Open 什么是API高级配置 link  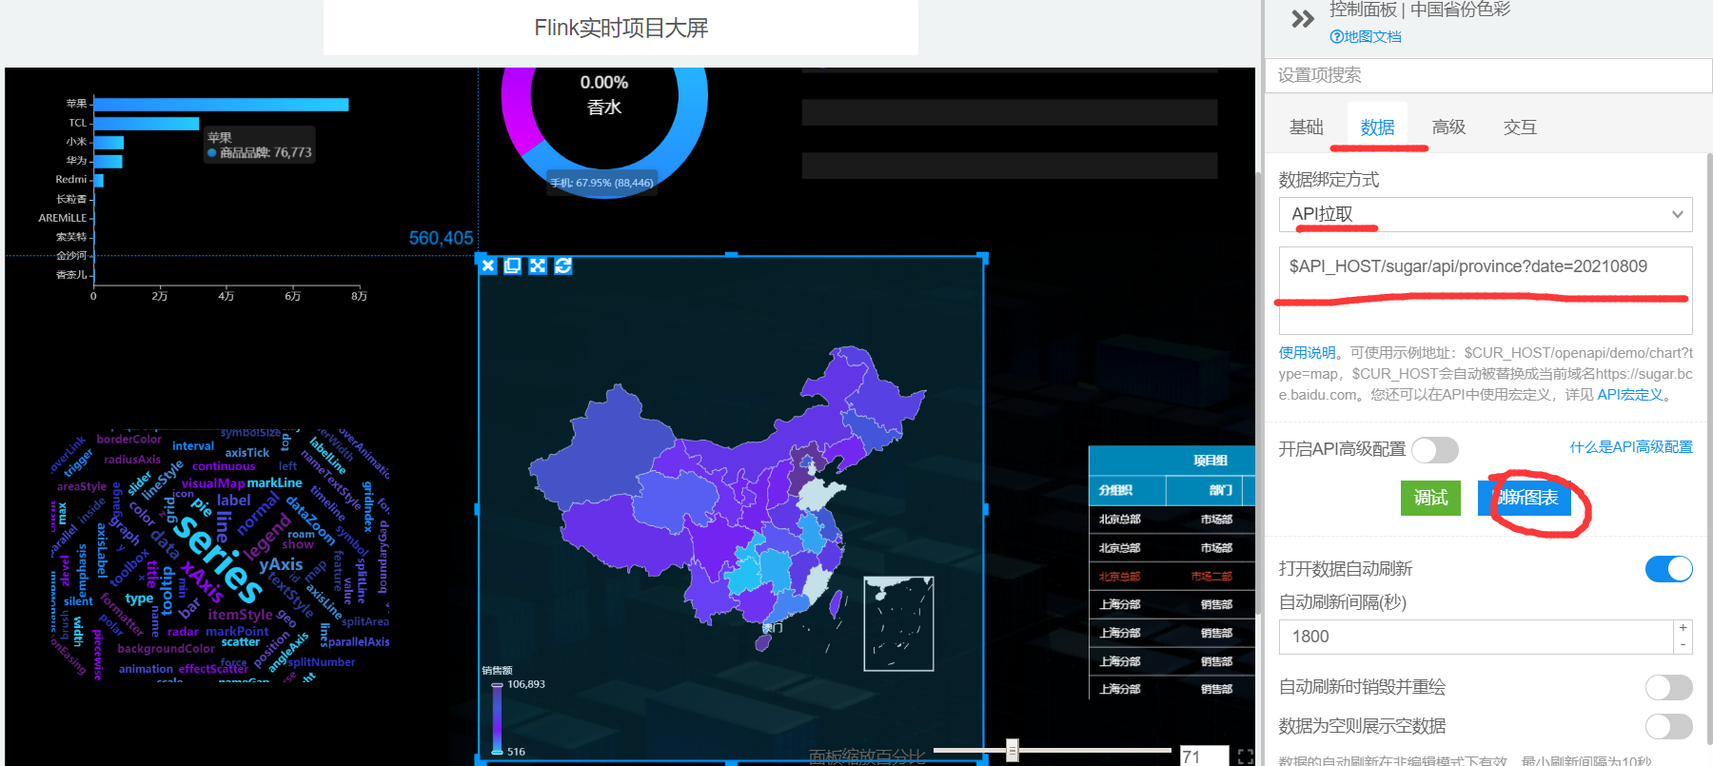coord(1631,447)
